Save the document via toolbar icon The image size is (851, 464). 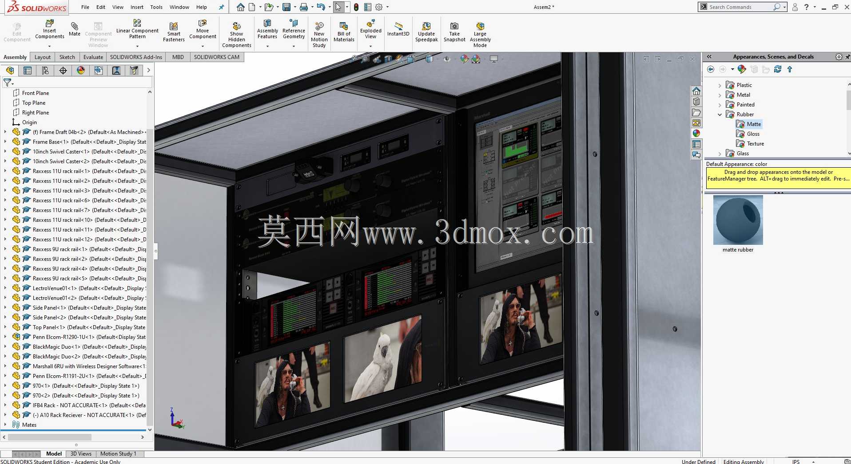coord(286,7)
